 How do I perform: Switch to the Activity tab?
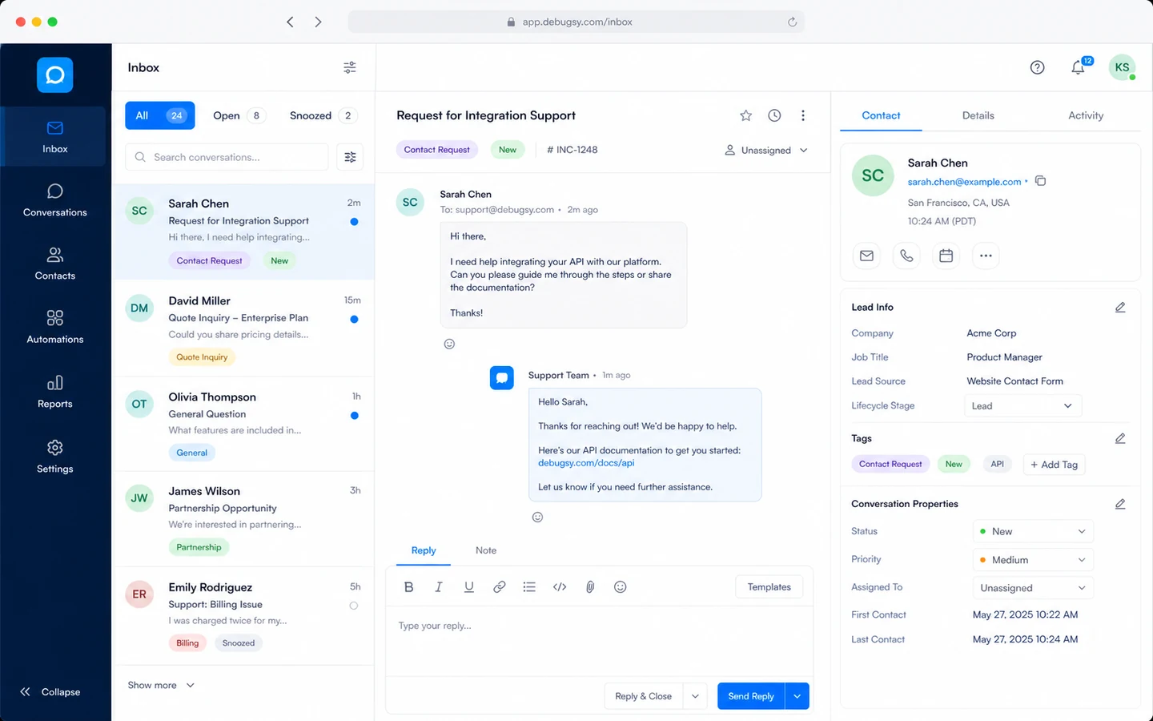tap(1086, 115)
